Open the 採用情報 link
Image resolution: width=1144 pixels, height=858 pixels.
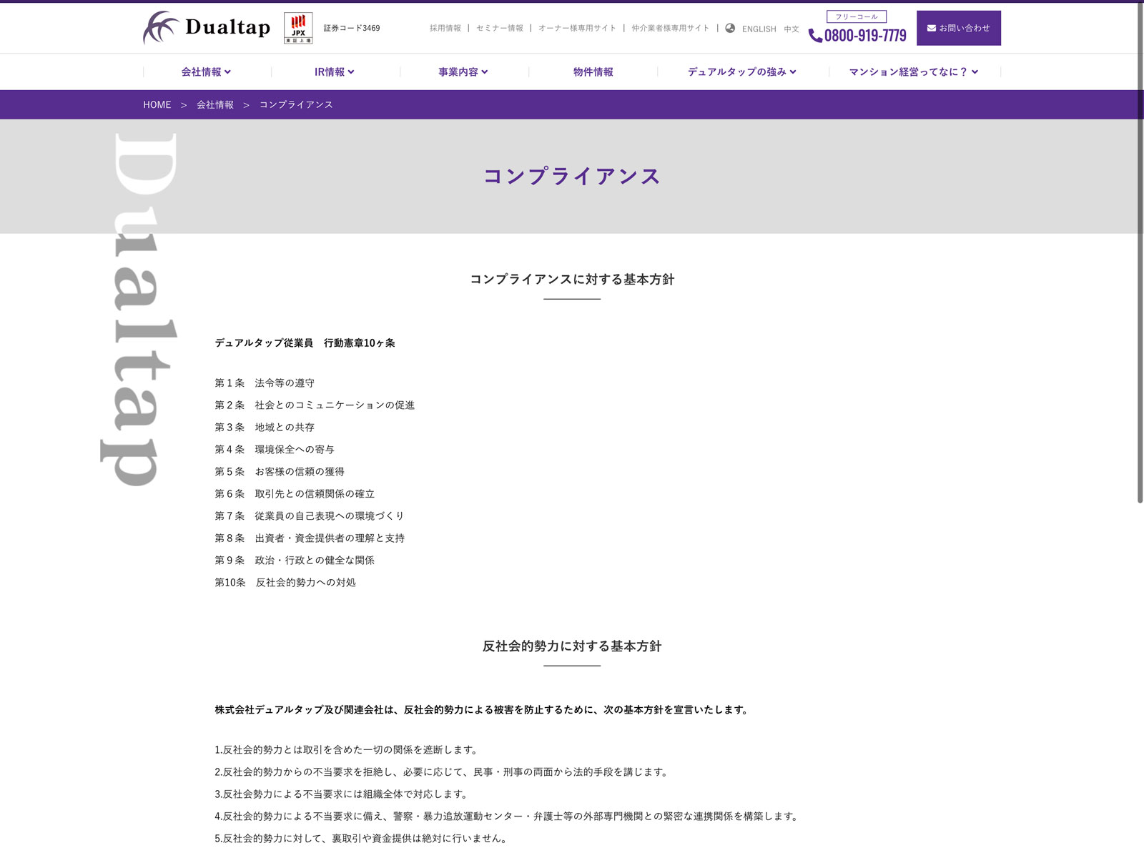coord(445,29)
